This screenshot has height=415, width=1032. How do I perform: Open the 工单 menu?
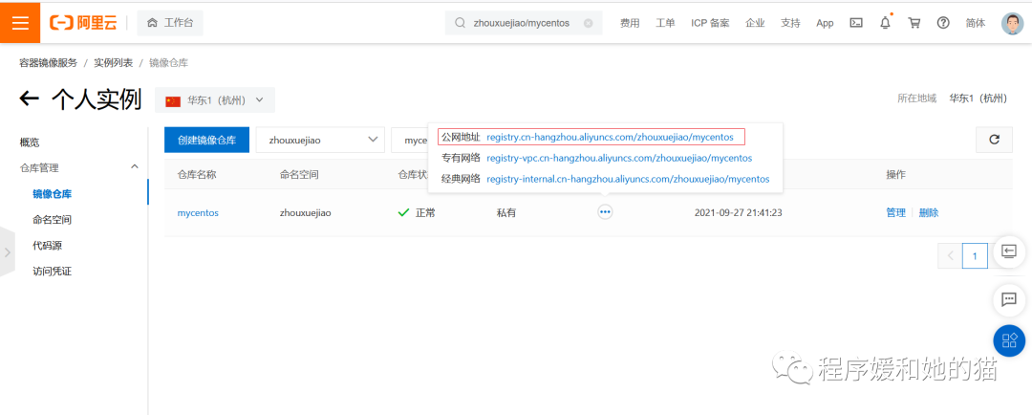pos(665,23)
